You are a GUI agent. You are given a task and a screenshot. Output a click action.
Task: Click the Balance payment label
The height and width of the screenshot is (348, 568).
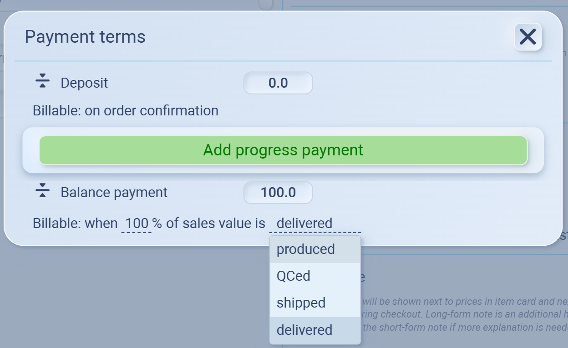tap(114, 193)
